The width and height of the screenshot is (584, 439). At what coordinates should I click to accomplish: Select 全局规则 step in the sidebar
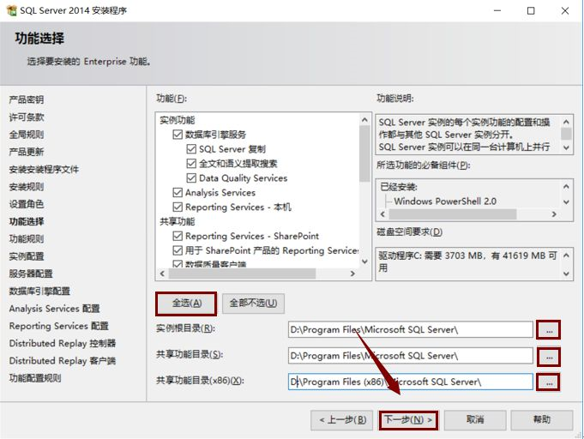(27, 135)
